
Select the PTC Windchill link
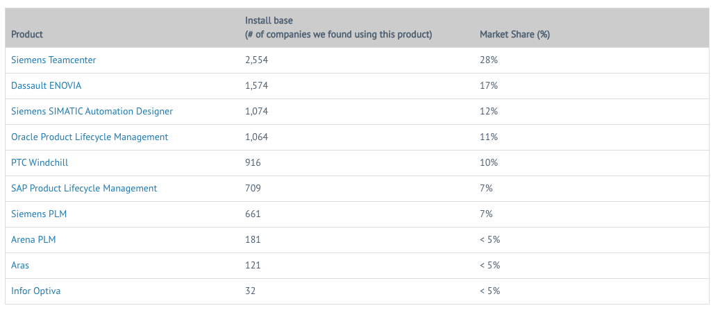(40, 163)
